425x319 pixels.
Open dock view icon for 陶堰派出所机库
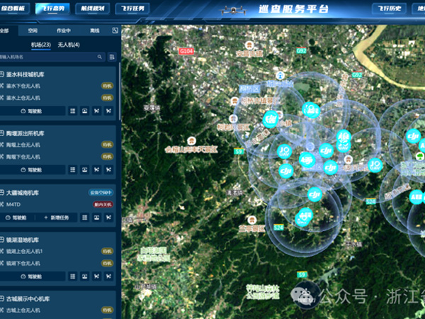pos(84,170)
